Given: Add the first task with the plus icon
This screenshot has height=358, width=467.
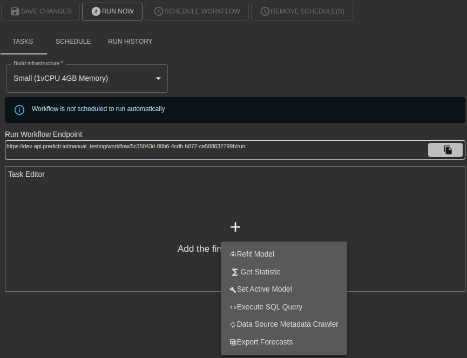Looking at the screenshot, I should pos(235,227).
